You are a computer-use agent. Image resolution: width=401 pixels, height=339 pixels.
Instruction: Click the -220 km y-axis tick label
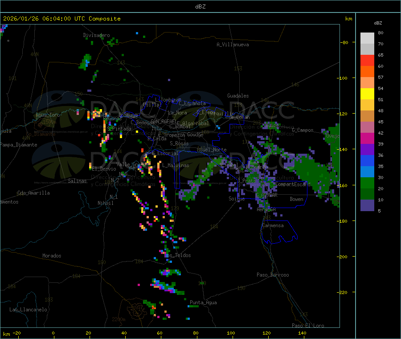click(342, 292)
